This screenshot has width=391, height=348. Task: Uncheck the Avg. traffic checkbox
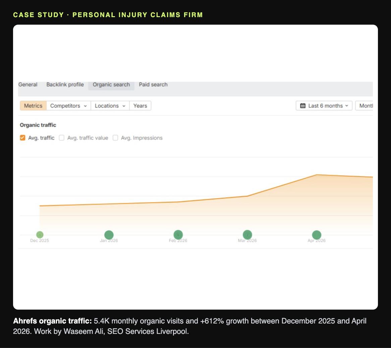[x=22, y=138]
